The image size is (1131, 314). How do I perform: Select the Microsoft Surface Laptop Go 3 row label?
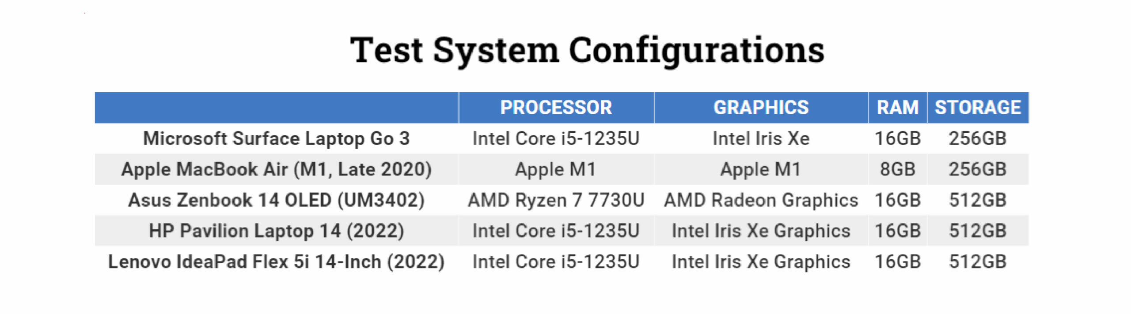277,138
